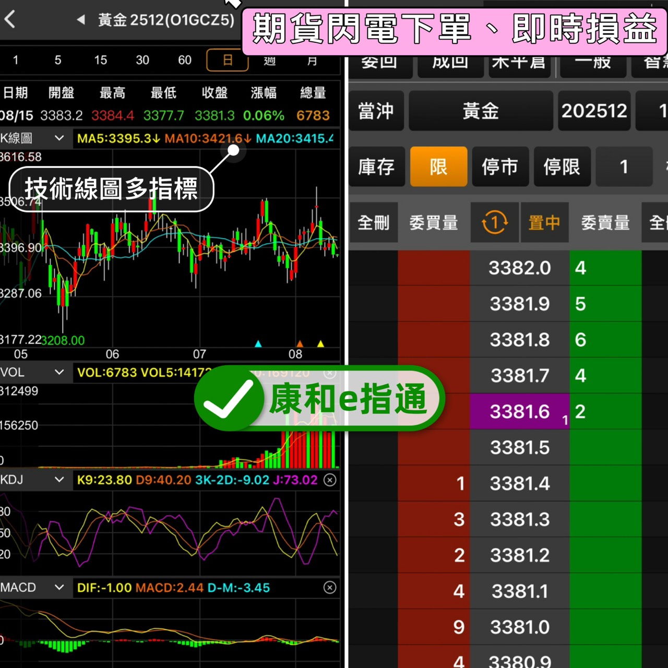This screenshot has width=668, height=668.
Task: Select the 限 limit order type
Action: tap(438, 167)
